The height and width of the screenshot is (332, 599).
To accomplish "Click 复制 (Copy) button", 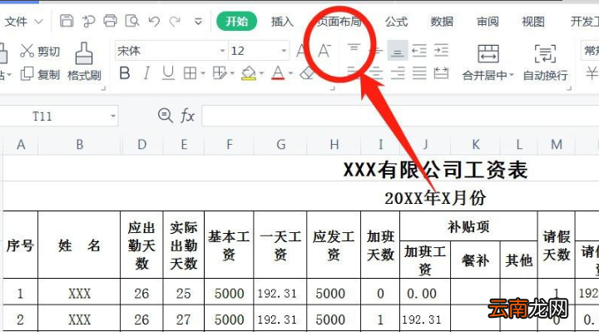I will tap(40, 74).
